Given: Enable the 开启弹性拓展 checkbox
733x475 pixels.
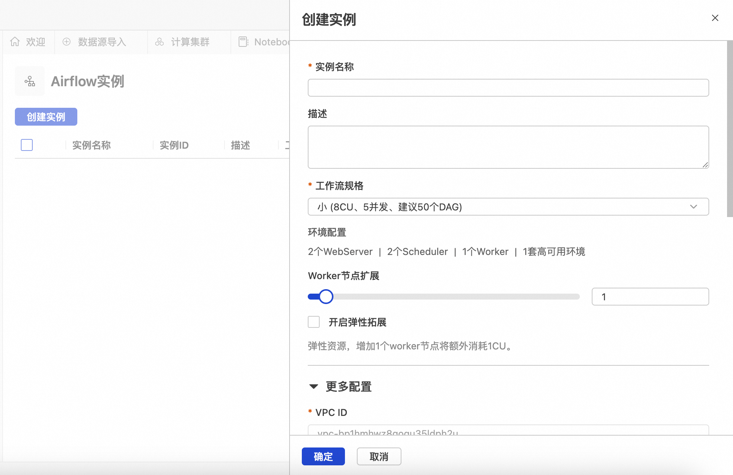Looking at the screenshot, I should tap(314, 322).
